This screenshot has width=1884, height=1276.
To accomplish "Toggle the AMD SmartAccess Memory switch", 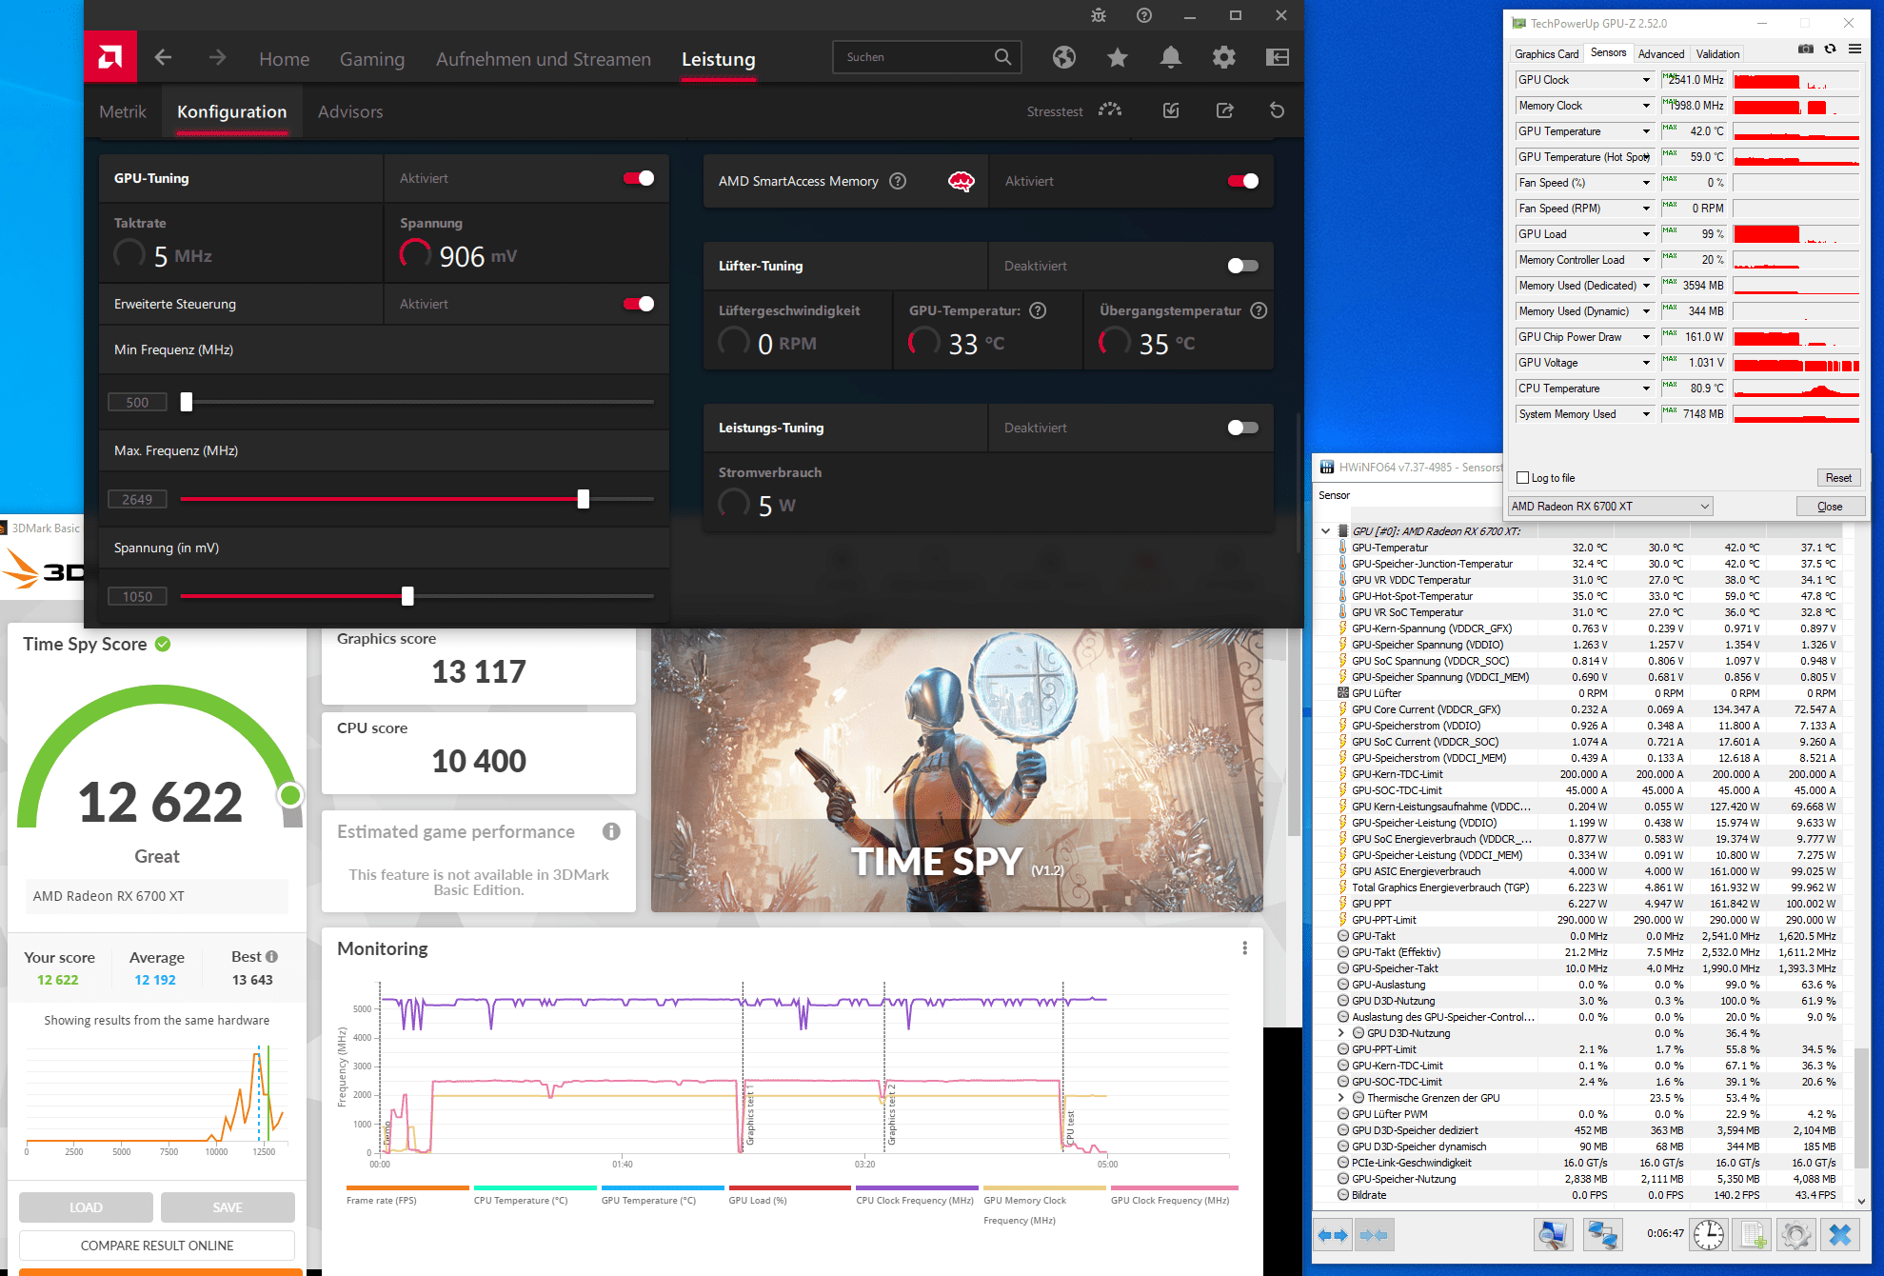I will (1243, 181).
